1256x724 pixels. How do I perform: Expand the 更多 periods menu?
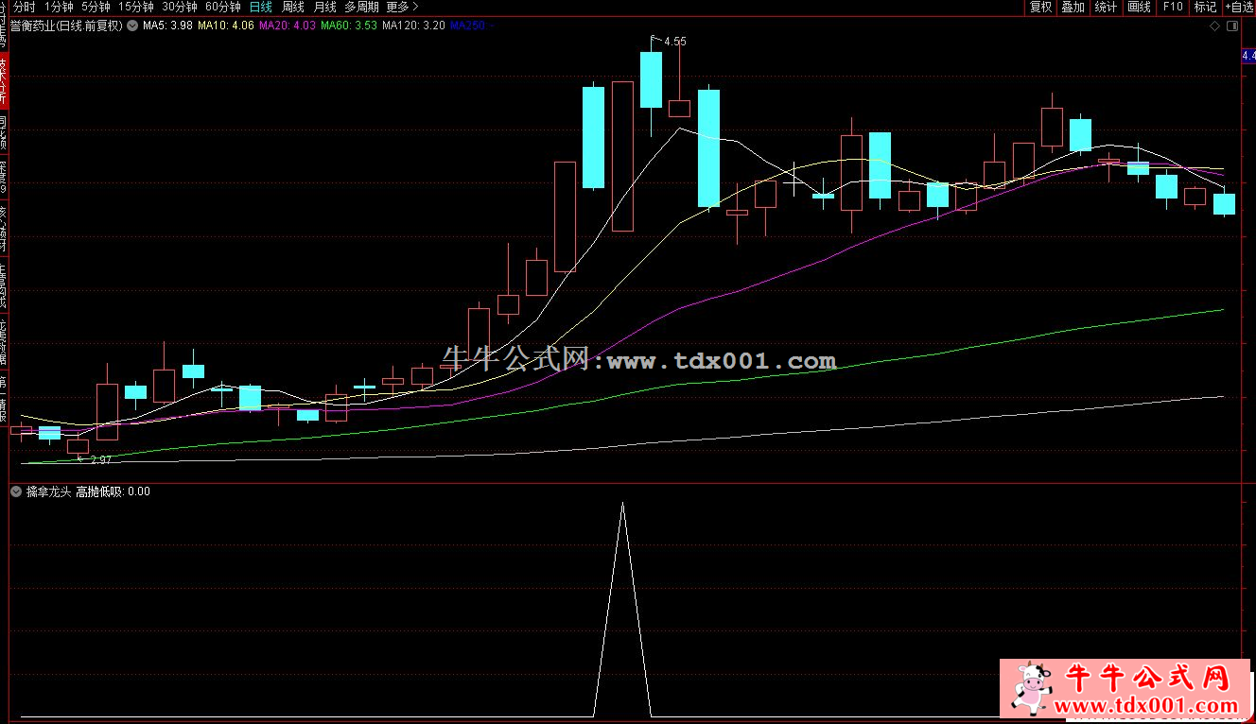[x=402, y=7]
